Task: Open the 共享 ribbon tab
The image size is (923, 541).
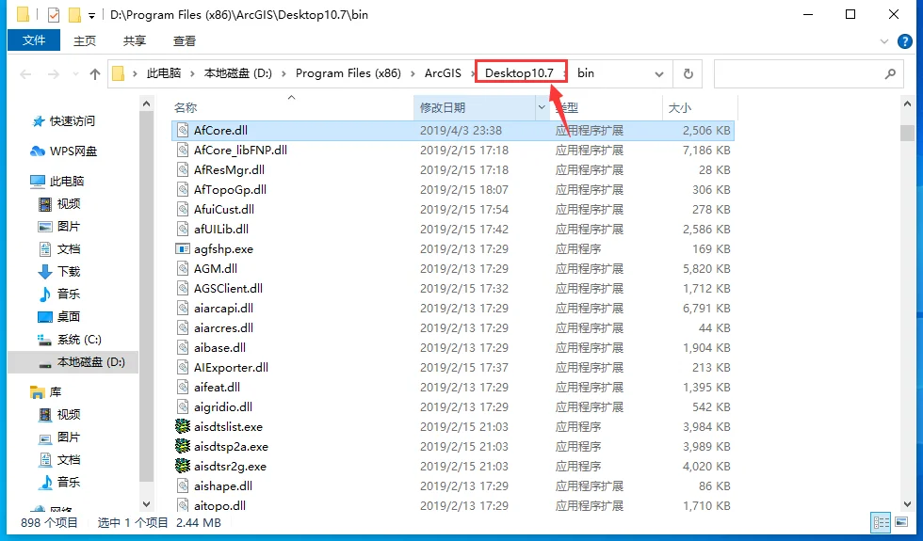Action: [x=134, y=40]
